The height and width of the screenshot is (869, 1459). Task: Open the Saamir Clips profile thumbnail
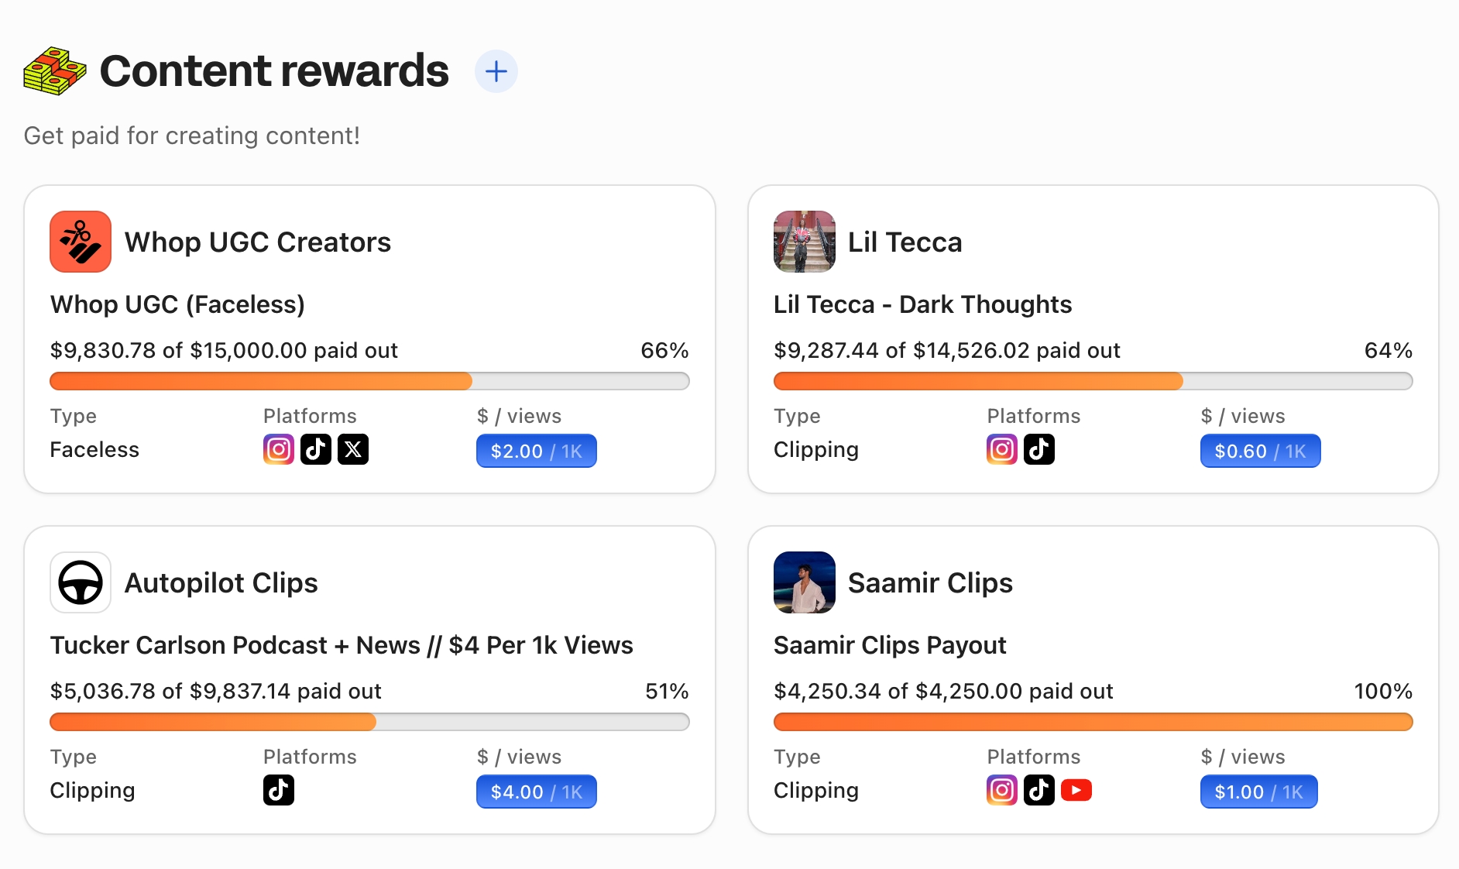[805, 582]
